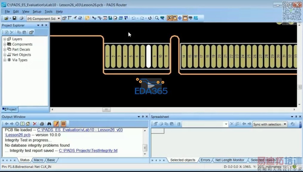Screen dimensions: 303x172
Task: Click the forward arrow in Output Window toolbar
Action: [x=12, y=124]
